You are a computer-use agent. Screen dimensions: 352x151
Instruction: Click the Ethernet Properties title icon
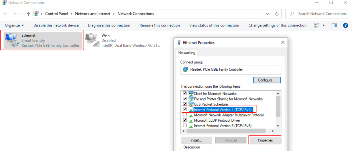[x=179, y=42]
